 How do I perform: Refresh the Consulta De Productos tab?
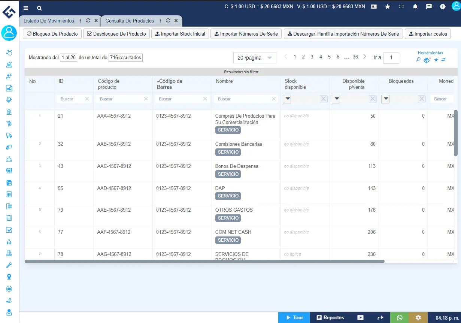click(x=168, y=21)
